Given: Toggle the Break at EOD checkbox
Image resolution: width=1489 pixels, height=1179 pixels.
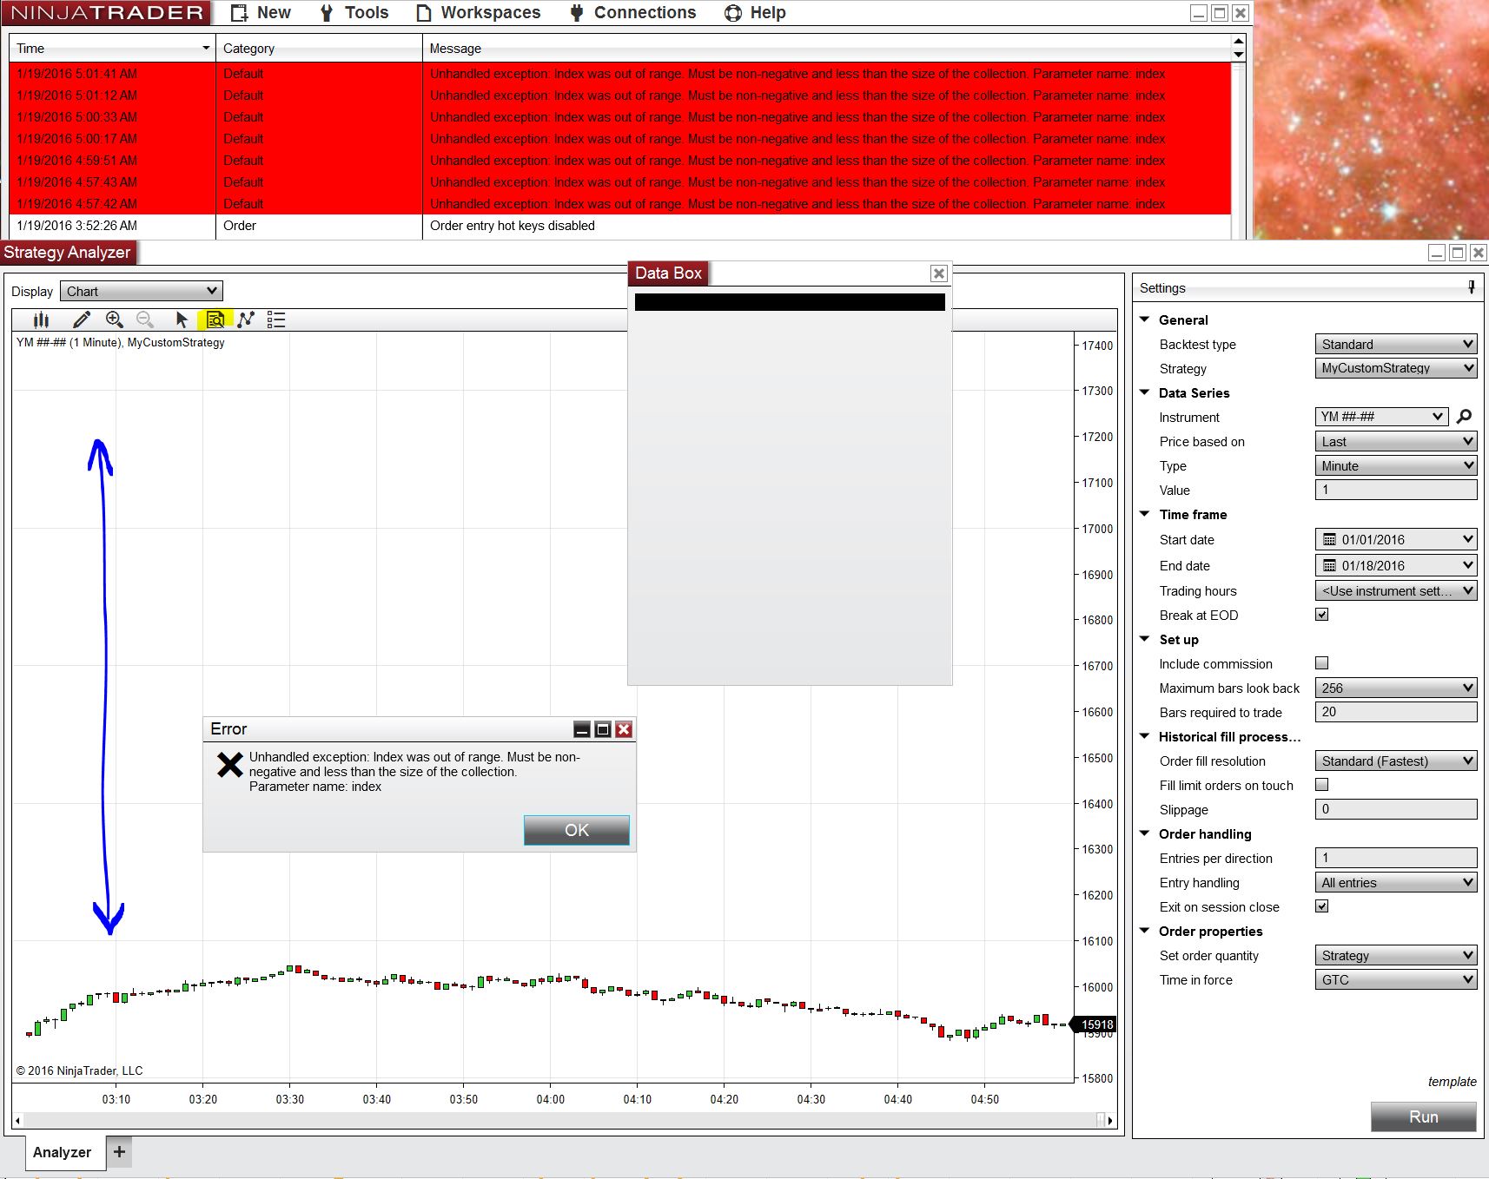Looking at the screenshot, I should (1322, 615).
